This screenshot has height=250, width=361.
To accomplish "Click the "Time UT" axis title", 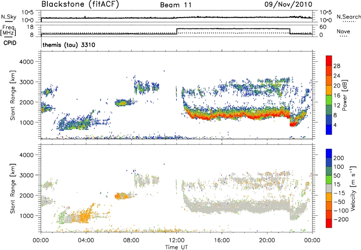I will (176, 247).
